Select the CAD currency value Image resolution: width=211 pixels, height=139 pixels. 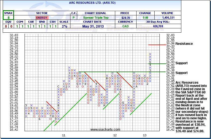tap(125, 26)
